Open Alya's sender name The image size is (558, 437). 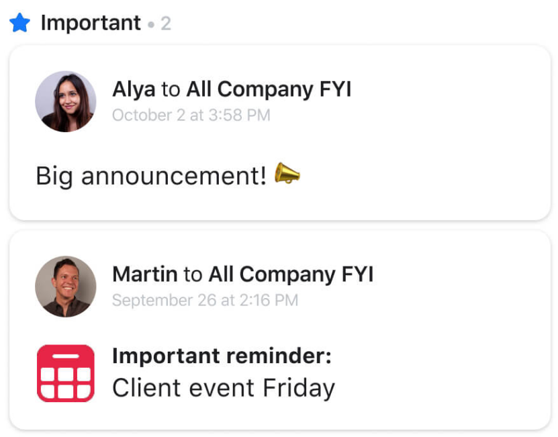pos(134,89)
